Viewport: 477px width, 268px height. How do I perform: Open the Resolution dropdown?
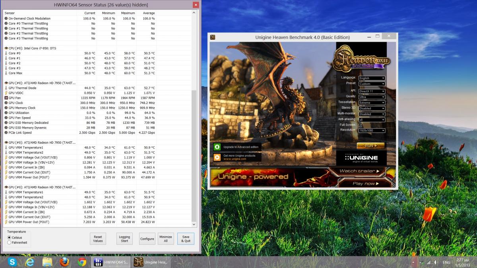click(372, 130)
